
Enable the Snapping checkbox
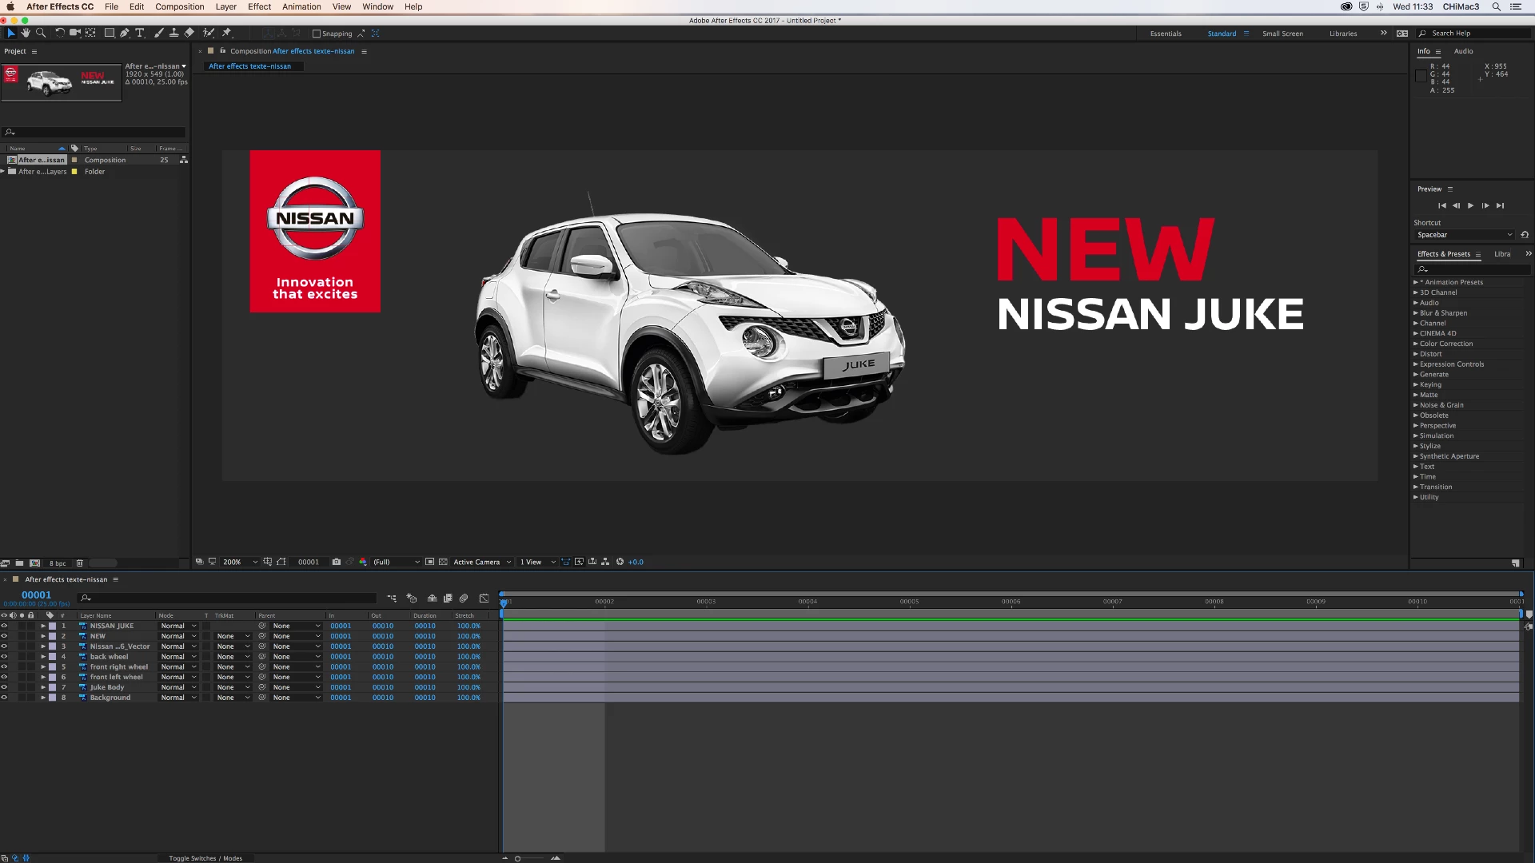tap(317, 34)
